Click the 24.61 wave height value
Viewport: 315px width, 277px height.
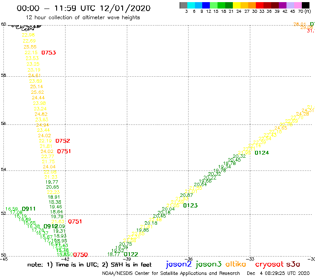pos(34,75)
